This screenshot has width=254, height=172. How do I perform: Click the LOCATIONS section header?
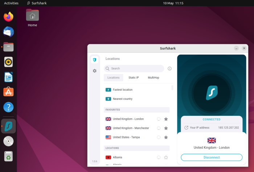[x=136, y=148]
